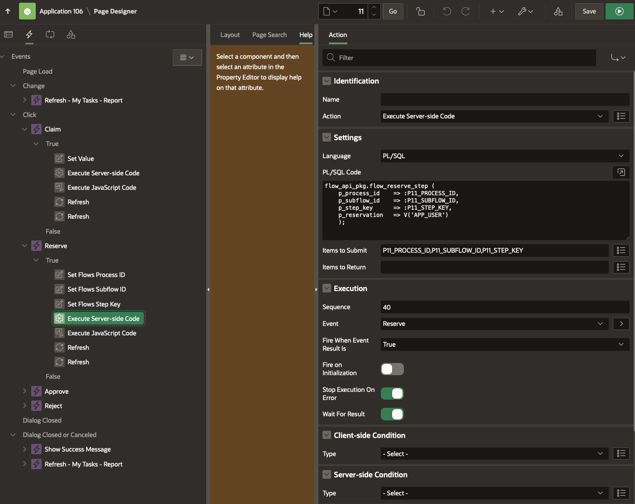This screenshot has height=504, width=635.
Task: Increment the page number stepper
Action: click(x=374, y=8)
